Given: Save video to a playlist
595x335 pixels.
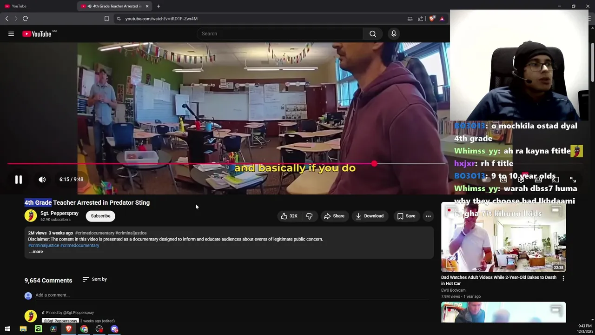Looking at the screenshot, I should point(406,216).
